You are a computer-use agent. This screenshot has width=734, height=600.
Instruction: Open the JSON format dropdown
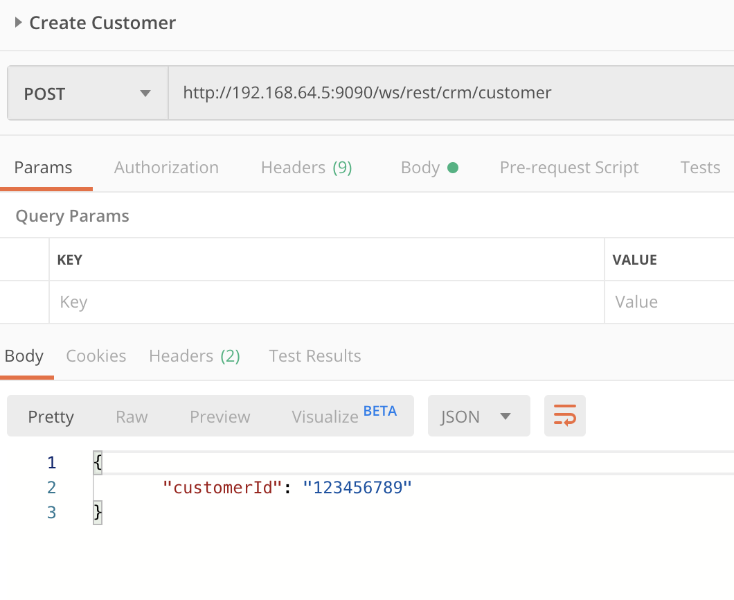click(478, 416)
